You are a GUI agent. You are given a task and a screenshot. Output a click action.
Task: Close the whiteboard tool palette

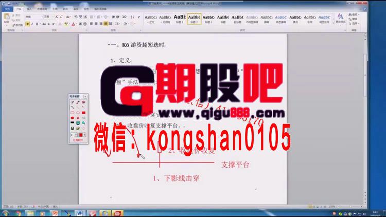coord(85,96)
